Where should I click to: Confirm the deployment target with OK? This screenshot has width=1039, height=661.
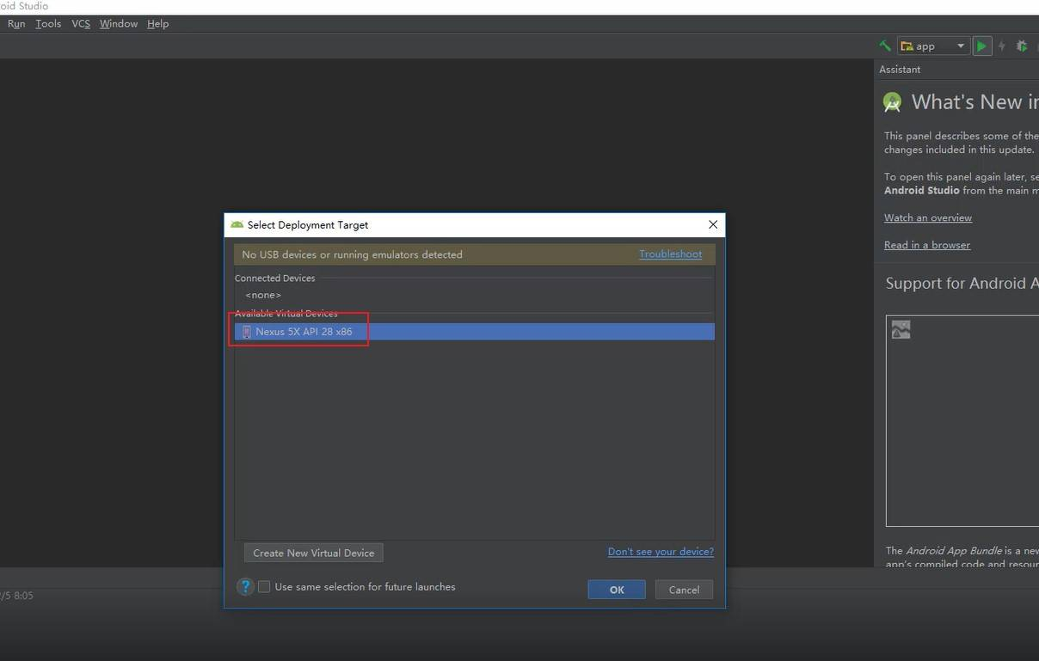pyautogui.click(x=617, y=590)
